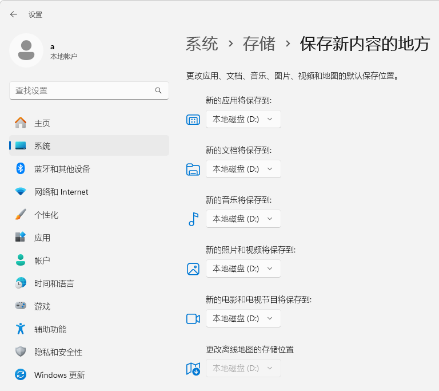
Task: Open dropdown under 新的电影和电视节目将保存到
Action: click(x=244, y=318)
